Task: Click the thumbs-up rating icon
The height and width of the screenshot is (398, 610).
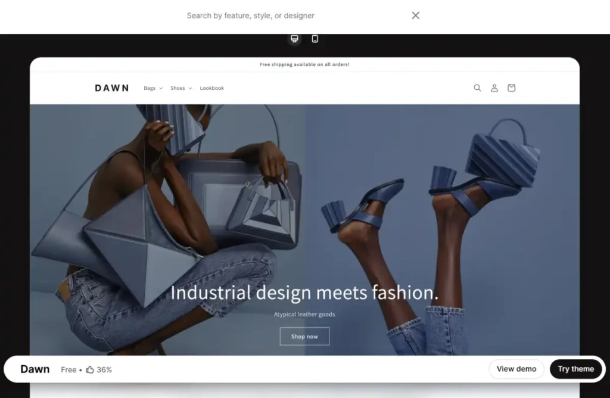Action: coord(90,369)
